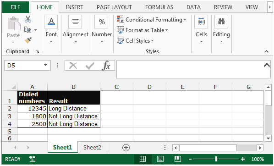Screen dimensions: 274x166
Task: Click the zoom out minus button
Action: [x=190, y=159]
